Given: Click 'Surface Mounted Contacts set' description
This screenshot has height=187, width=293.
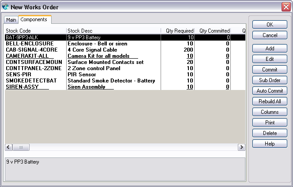Looking at the screenshot, I should tap(105, 62).
